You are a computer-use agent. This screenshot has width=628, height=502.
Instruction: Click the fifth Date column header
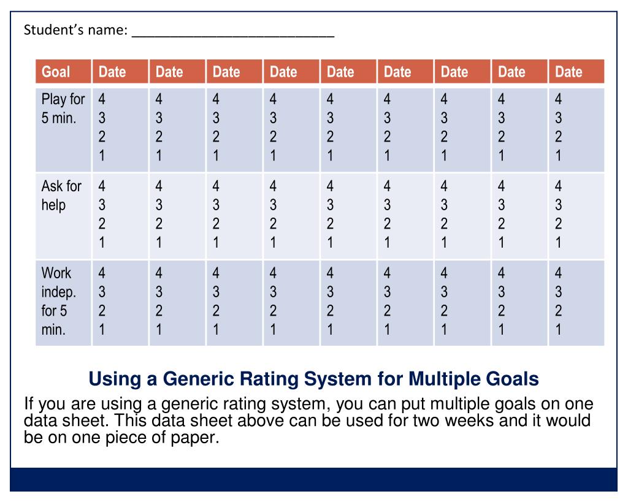(x=340, y=72)
